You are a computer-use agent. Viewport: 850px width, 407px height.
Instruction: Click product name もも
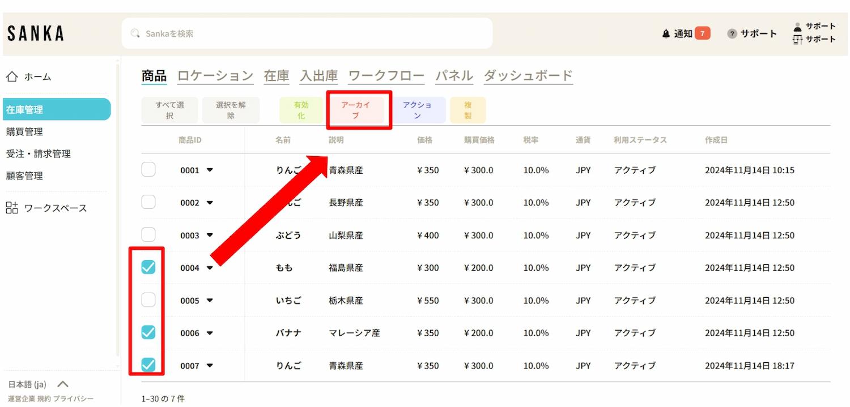pos(284,268)
